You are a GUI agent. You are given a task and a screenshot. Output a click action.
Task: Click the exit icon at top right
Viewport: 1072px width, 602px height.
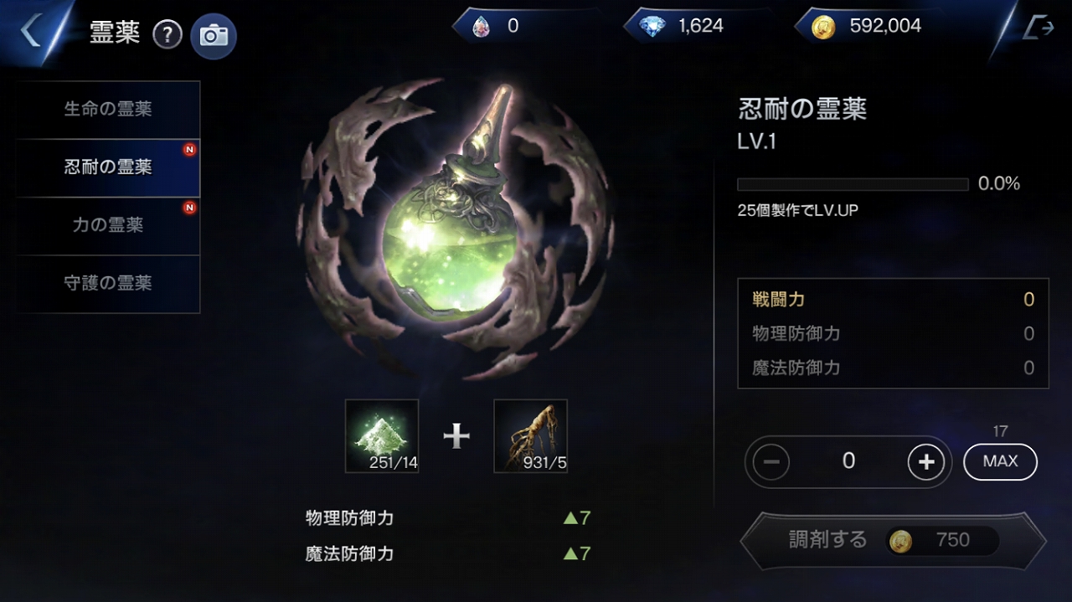pyautogui.click(x=1038, y=28)
